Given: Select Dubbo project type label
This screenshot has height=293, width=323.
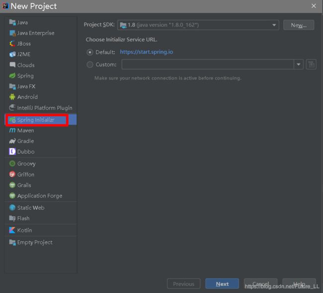Looking at the screenshot, I should coord(26,152).
